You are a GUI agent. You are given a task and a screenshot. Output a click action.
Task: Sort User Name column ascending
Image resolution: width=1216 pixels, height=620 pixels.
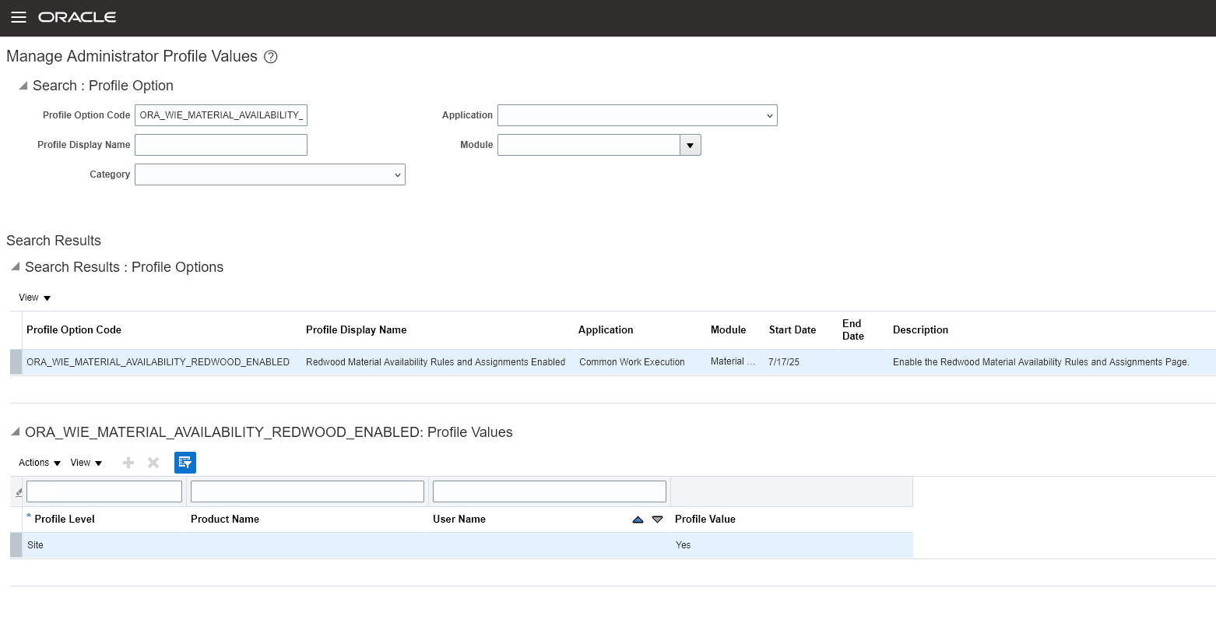(x=638, y=519)
